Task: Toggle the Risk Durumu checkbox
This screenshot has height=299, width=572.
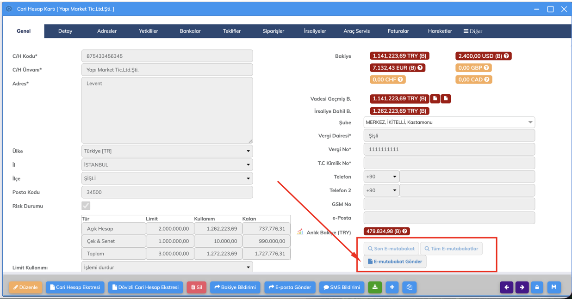Action: click(x=86, y=206)
